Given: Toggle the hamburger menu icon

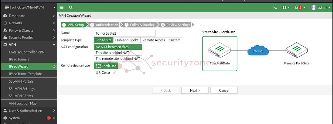Looking at the screenshot, I should 62,7.
